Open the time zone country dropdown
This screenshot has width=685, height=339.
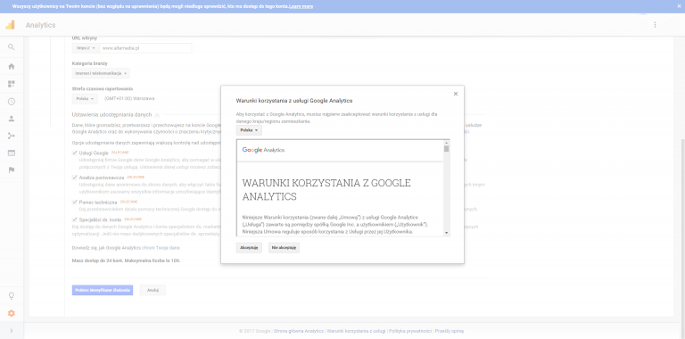pyautogui.click(x=85, y=99)
